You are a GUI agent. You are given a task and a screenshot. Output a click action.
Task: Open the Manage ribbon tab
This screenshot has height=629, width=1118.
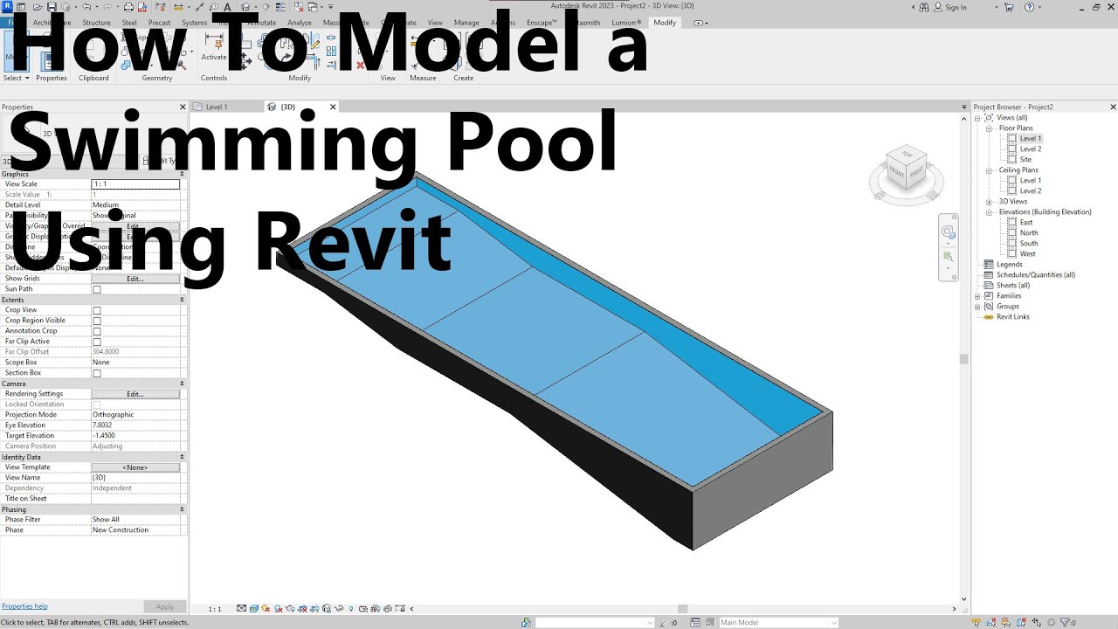466,23
